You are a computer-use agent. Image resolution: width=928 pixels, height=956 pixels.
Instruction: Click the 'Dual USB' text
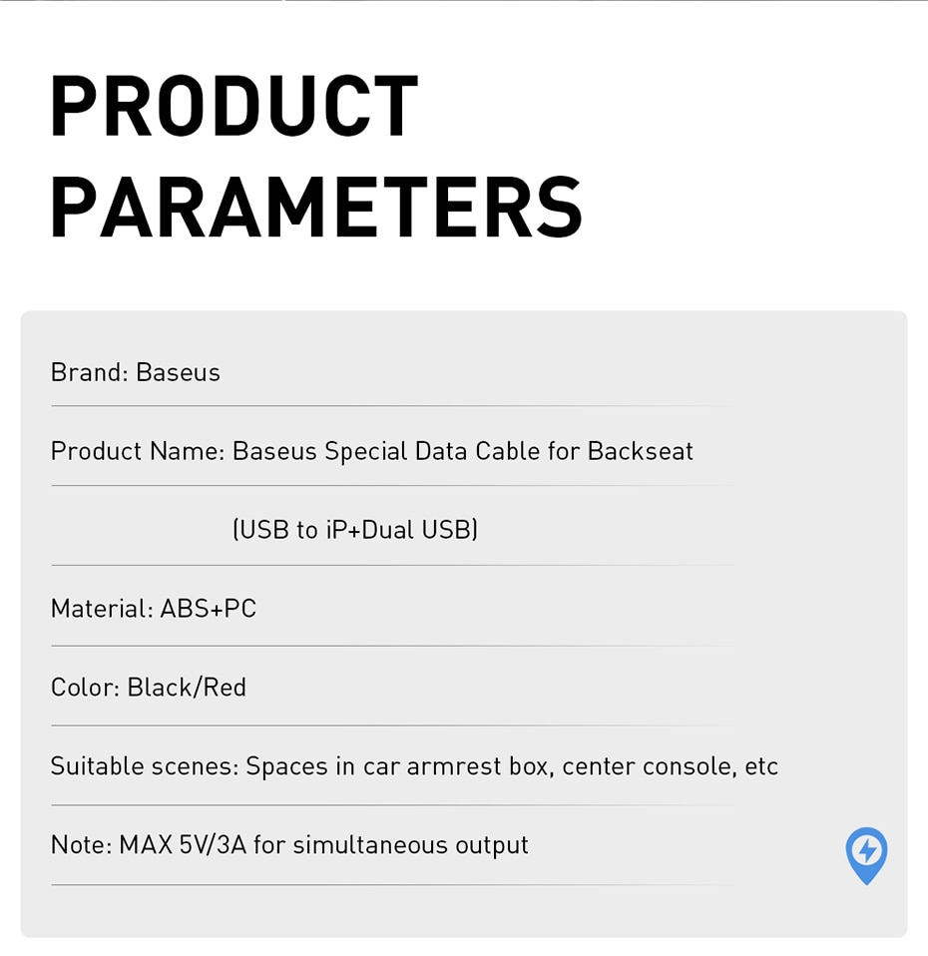417,530
